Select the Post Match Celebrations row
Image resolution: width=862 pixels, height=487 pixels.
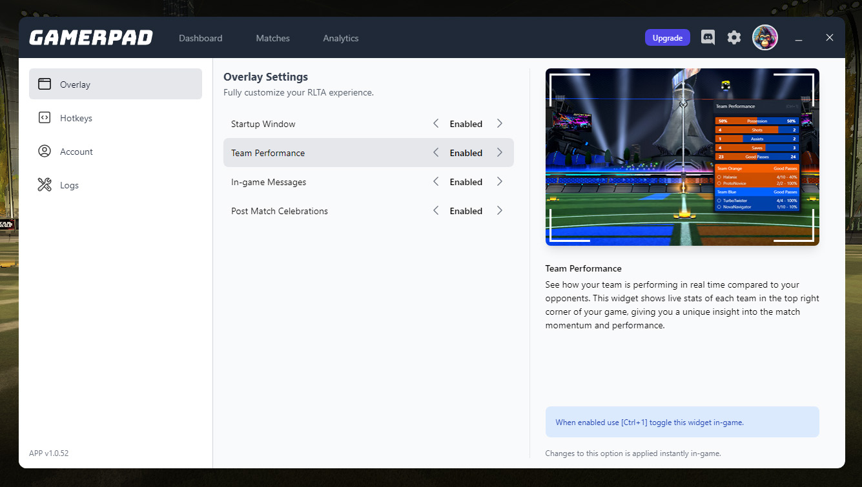[369, 210]
